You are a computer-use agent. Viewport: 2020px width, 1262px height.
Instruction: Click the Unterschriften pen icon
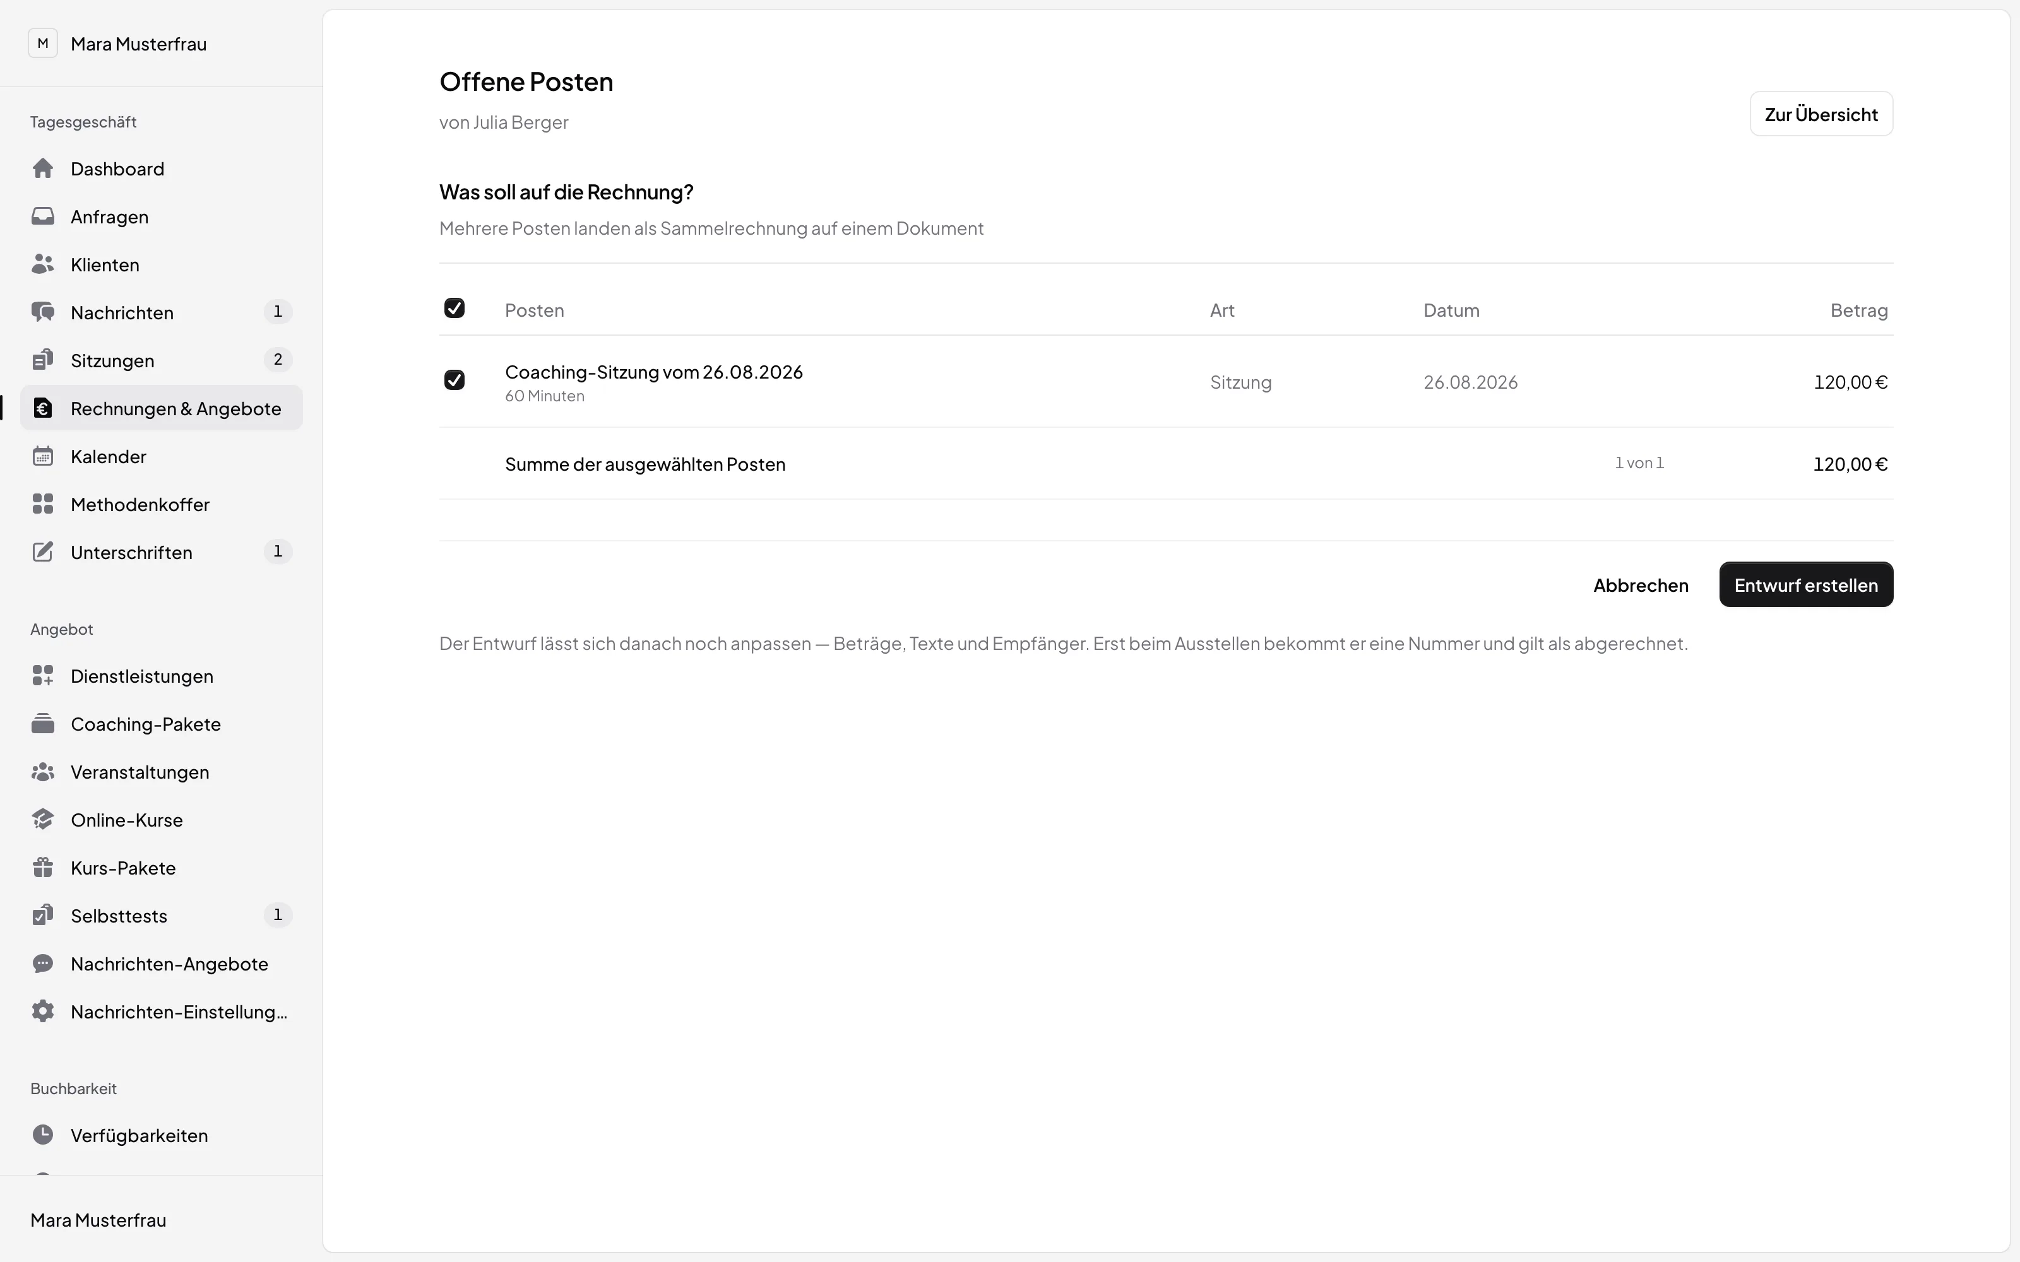tap(42, 553)
